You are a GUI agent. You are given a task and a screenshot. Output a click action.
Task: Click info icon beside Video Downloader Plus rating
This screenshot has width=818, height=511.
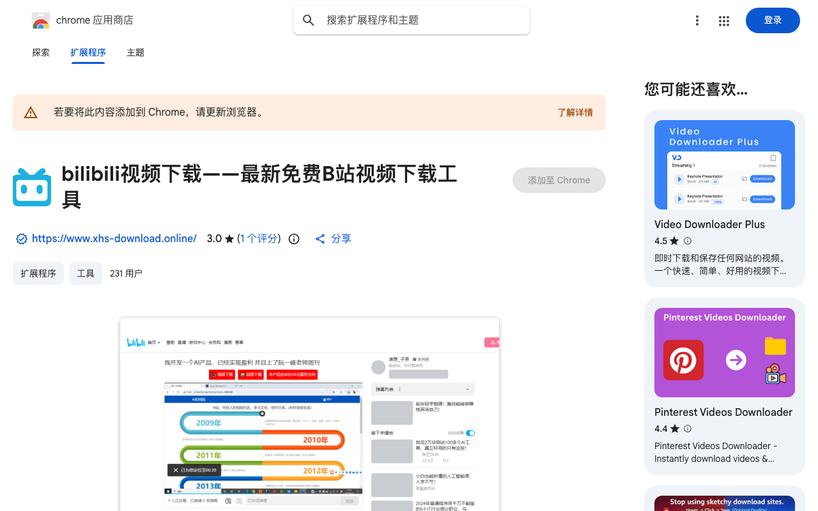coord(688,241)
